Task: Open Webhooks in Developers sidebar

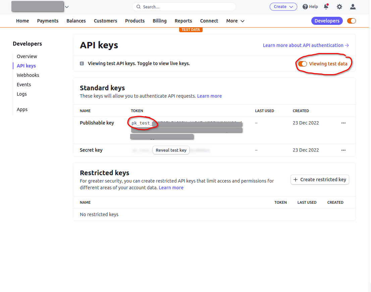Action: pos(28,75)
